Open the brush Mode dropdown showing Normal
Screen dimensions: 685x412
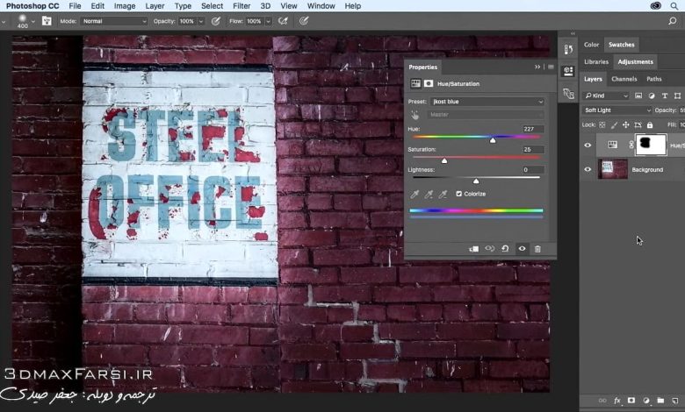click(114, 21)
